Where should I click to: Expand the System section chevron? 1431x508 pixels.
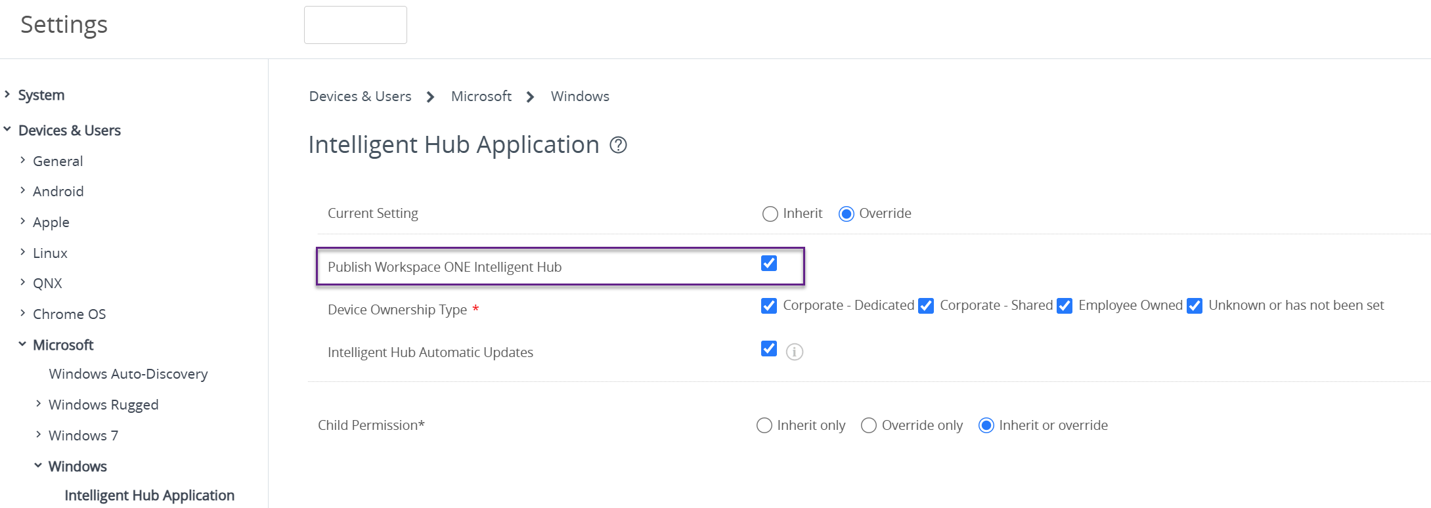tap(7, 95)
